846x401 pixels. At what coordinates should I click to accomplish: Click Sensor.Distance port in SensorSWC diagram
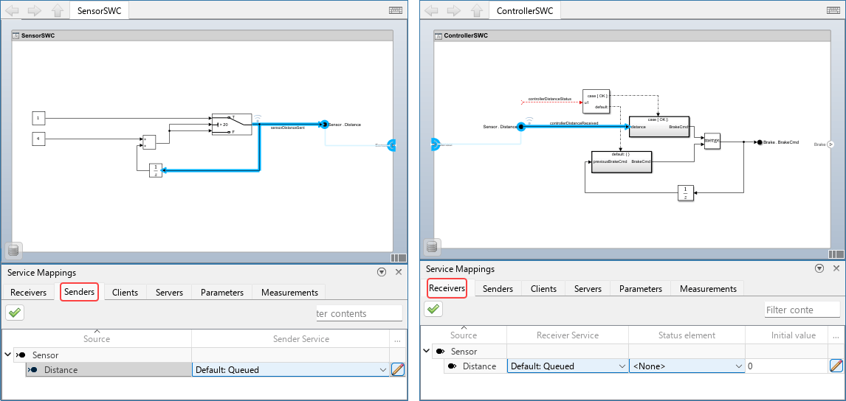tap(324, 125)
